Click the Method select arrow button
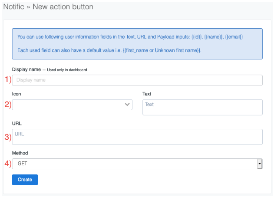The height and width of the screenshot is (197, 274). click(259, 164)
